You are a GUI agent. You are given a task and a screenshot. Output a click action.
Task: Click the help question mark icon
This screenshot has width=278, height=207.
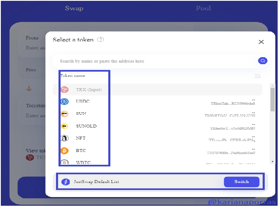coord(100,39)
